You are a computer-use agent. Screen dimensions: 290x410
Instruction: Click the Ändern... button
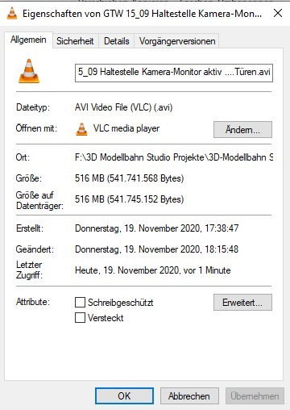point(242,130)
